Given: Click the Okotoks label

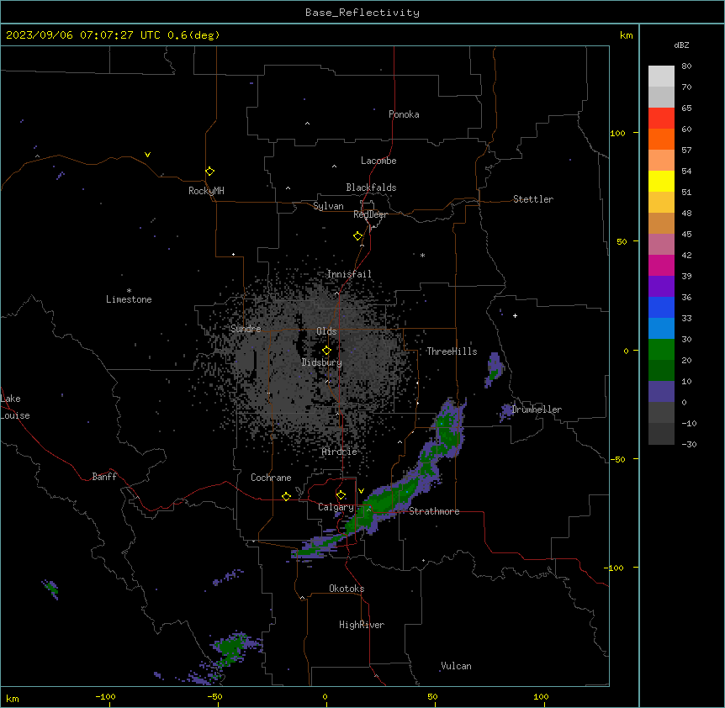Looking at the screenshot, I should [347, 589].
